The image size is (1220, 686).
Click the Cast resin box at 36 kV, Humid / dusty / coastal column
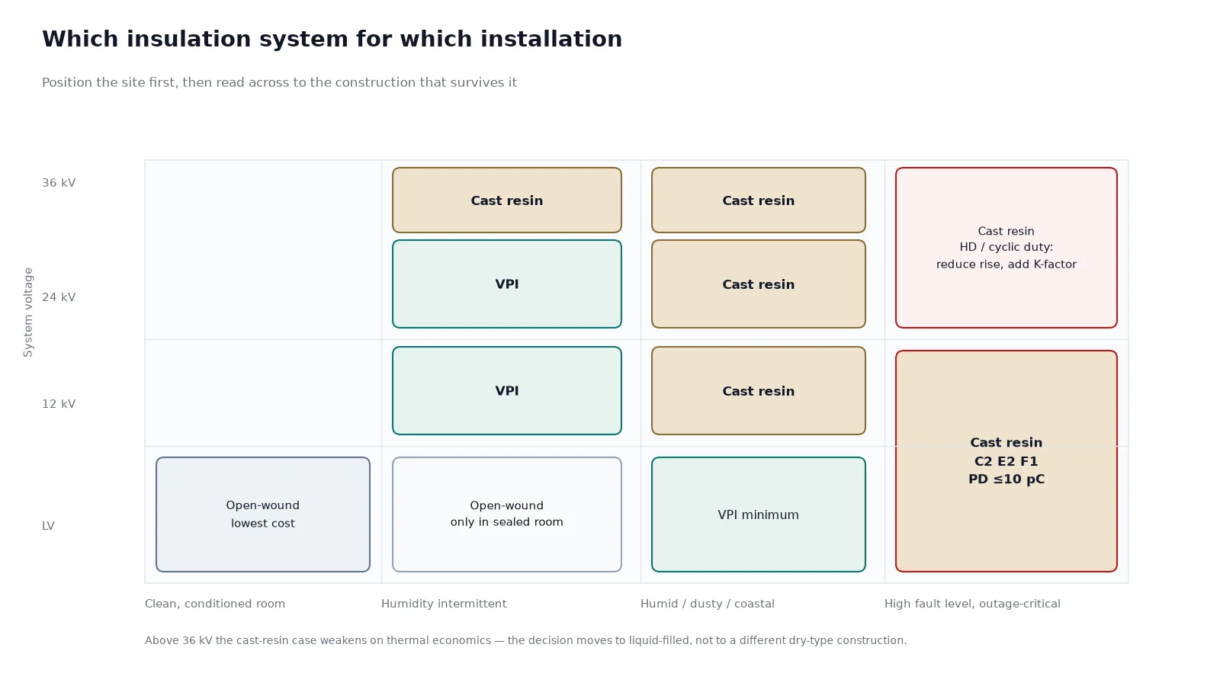(x=759, y=200)
